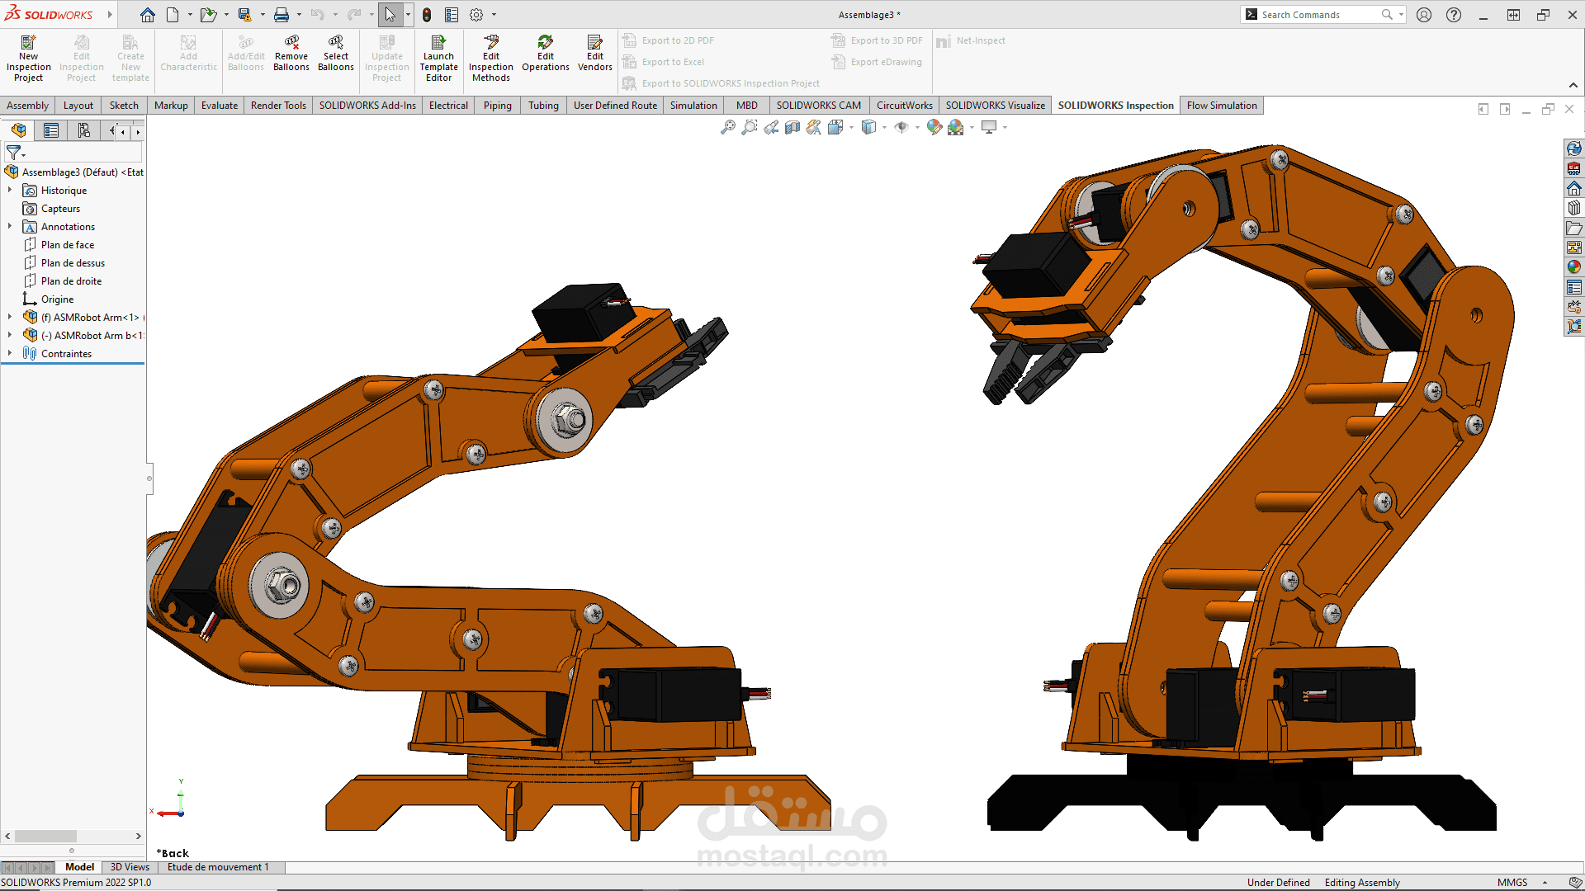The image size is (1585, 891).
Task: Click the Zoom to Fit icon
Action: click(727, 127)
